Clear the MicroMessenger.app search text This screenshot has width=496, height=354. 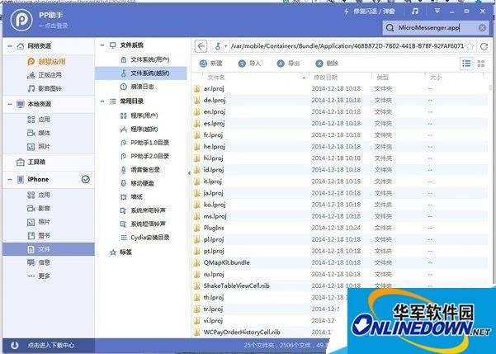point(483,28)
